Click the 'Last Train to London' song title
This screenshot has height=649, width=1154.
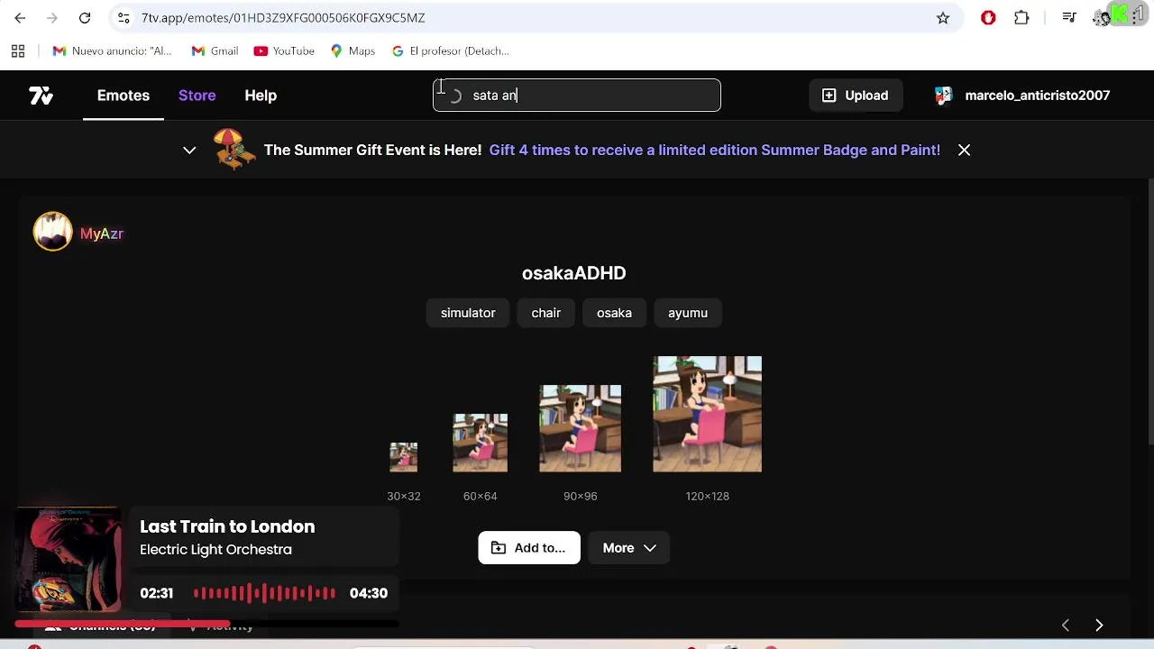click(x=227, y=526)
